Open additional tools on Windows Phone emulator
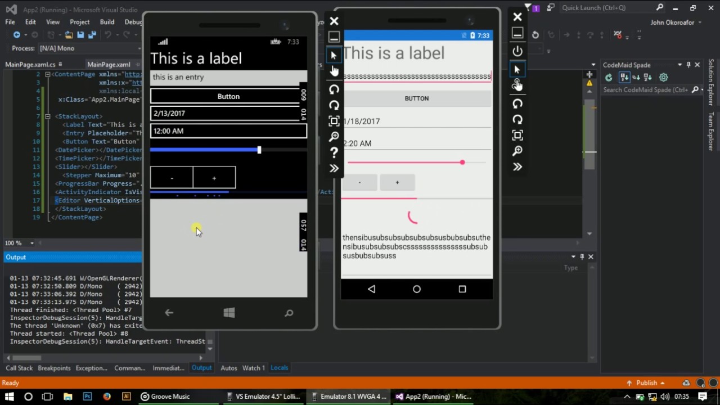 click(x=334, y=168)
